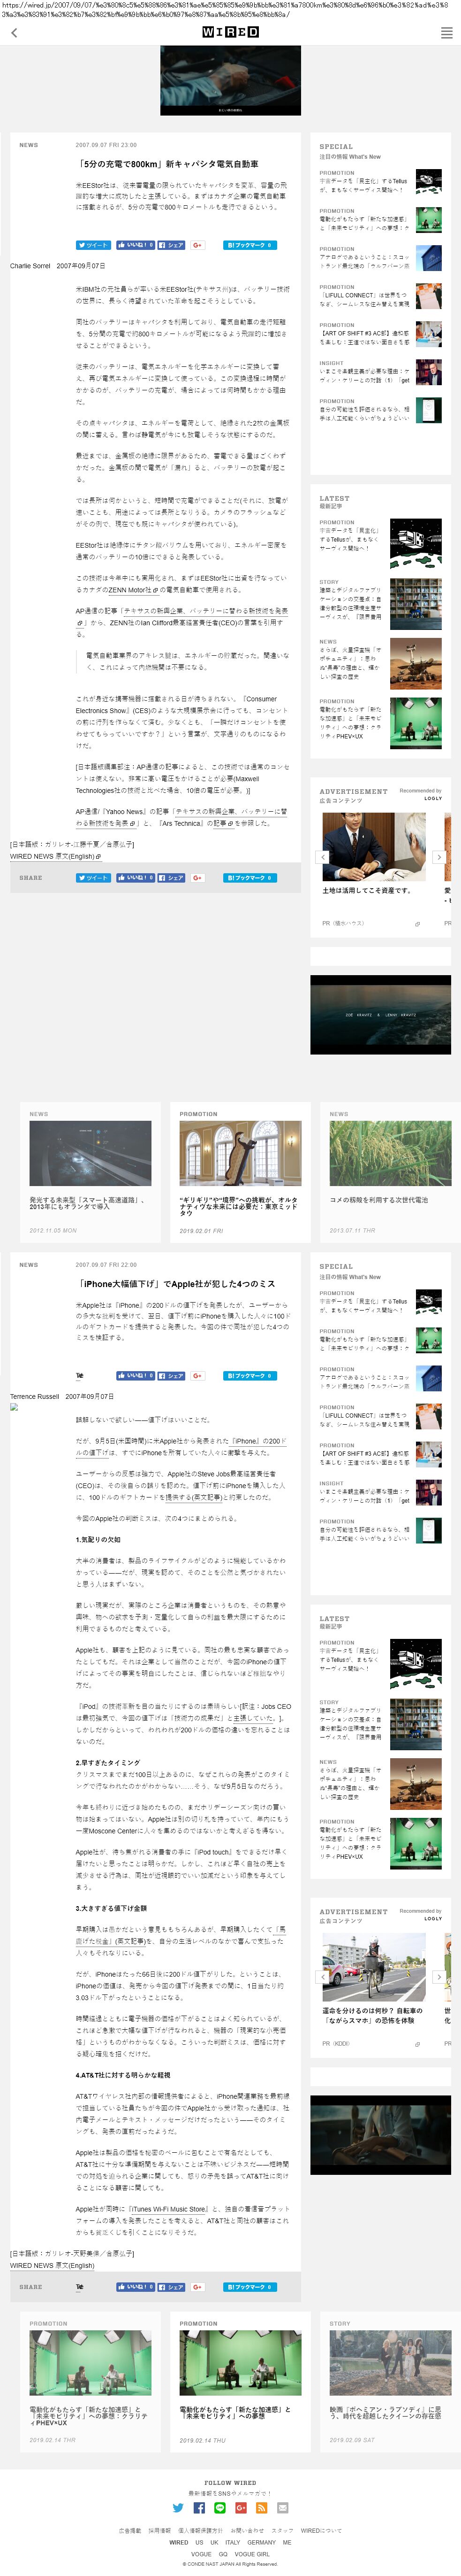Previous ad arrow in carousel beside EEStor article

coord(322,857)
